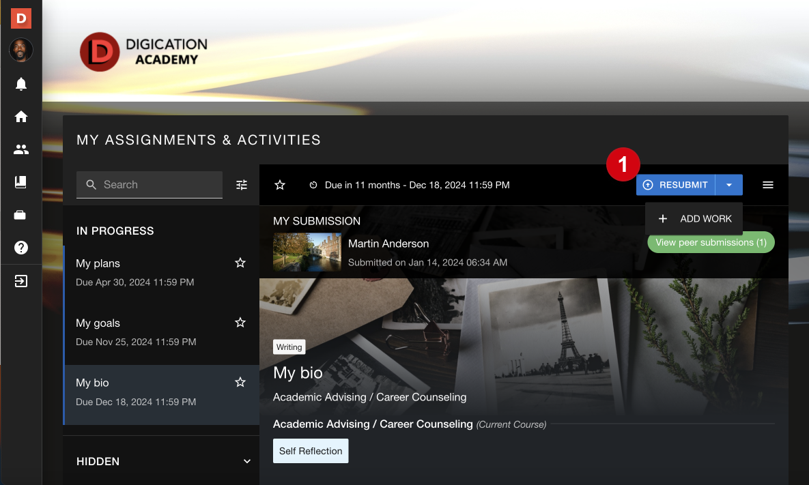The height and width of the screenshot is (485, 809).
Task: Click the Self Reflection button
Action: click(310, 450)
